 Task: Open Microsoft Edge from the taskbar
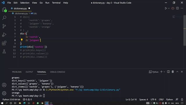(x=24, y=103)
